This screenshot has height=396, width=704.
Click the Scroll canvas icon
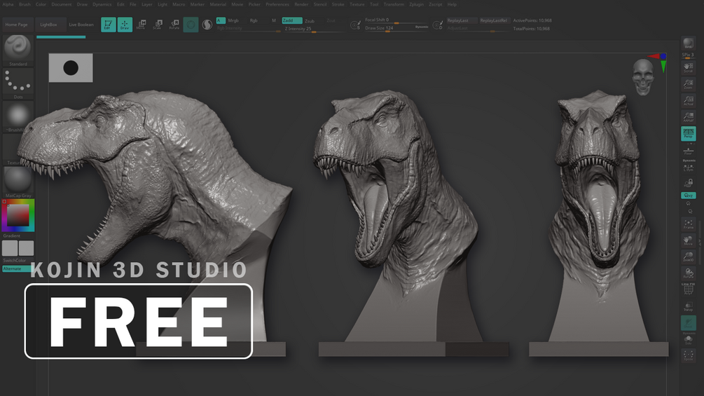click(688, 67)
